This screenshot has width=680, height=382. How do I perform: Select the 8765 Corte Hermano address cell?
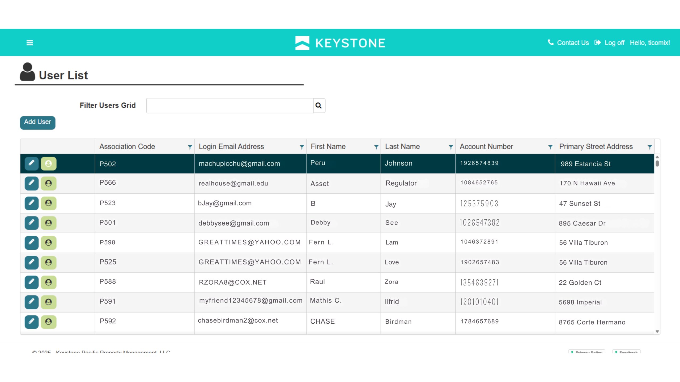(605, 322)
